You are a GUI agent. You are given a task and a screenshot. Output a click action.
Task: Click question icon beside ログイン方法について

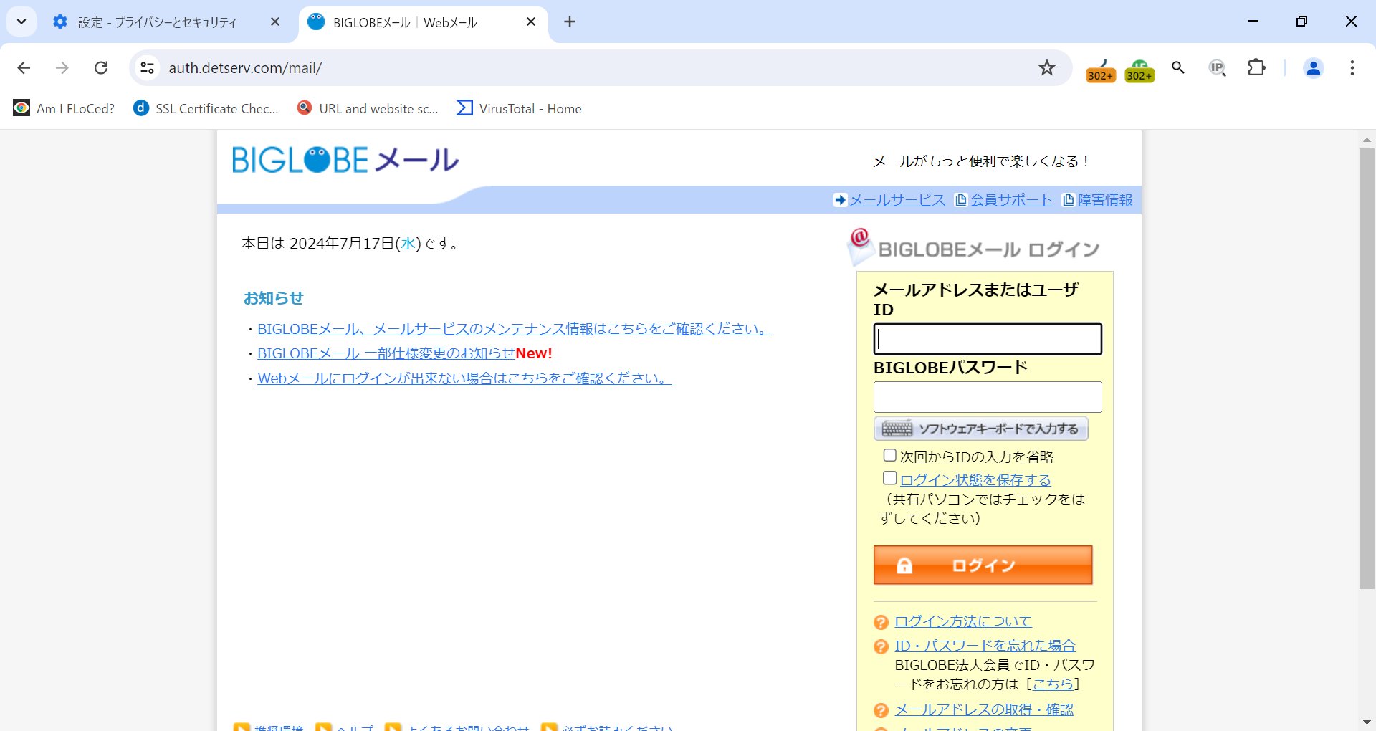pyautogui.click(x=881, y=622)
